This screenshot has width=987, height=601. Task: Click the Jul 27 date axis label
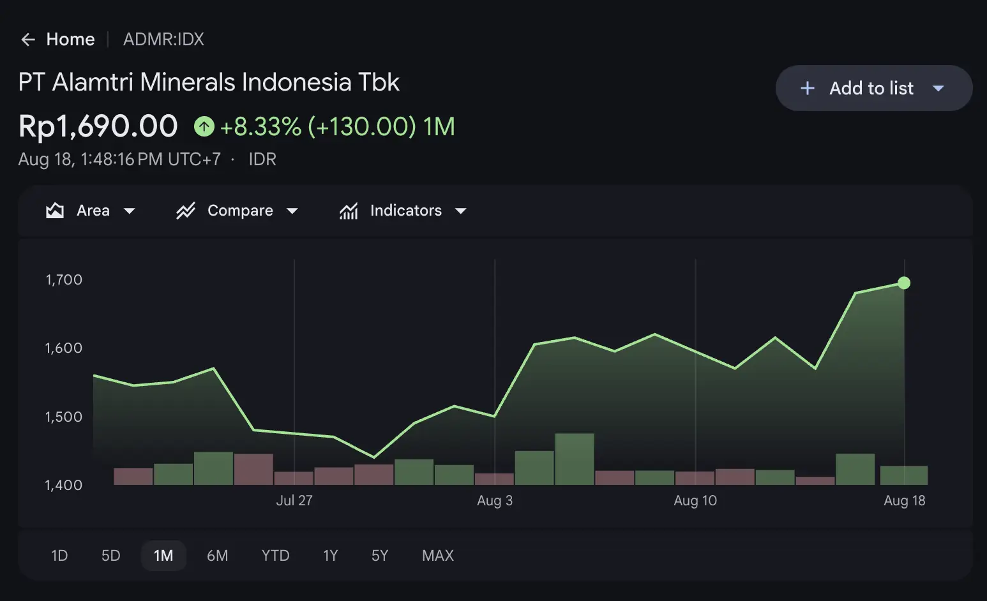pyautogui.click(x=294, y=501)
